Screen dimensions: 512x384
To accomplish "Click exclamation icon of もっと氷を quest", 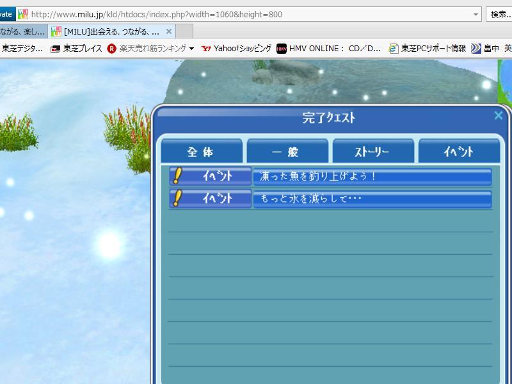I will point(177,198).
